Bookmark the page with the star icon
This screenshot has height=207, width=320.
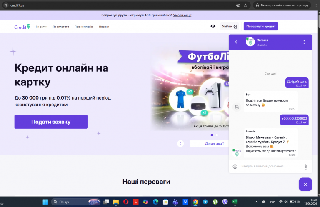point(245,5)
